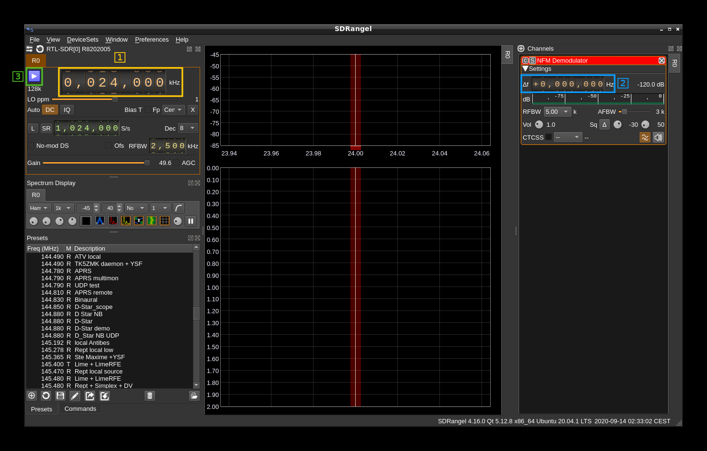
Task: Toggle the NFM bandpass filter icon
Action: [x=645, y=137]
